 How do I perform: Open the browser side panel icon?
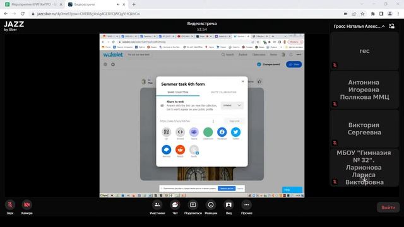381,14
